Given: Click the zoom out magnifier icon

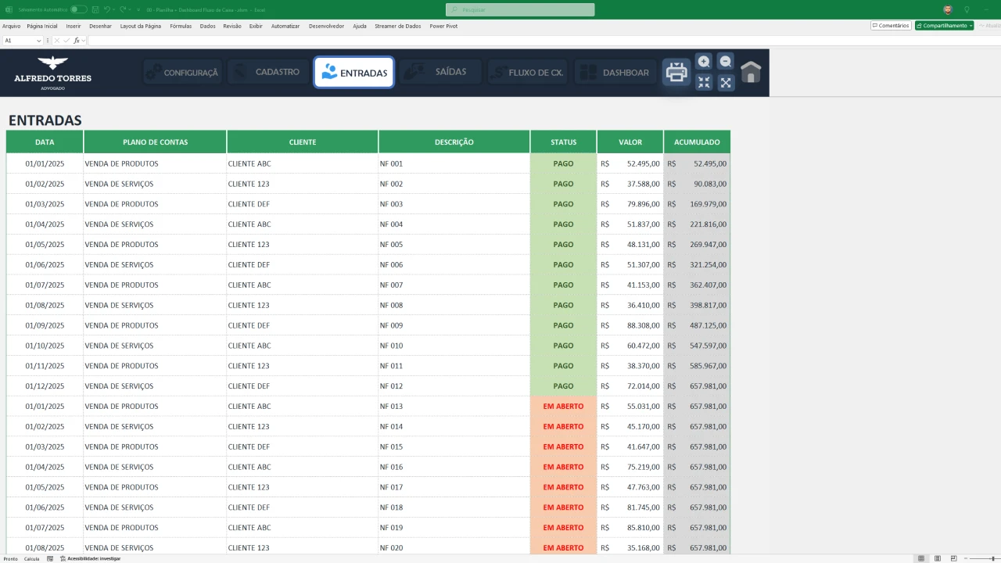Looking at the screenshot, I should pos(726,62).
